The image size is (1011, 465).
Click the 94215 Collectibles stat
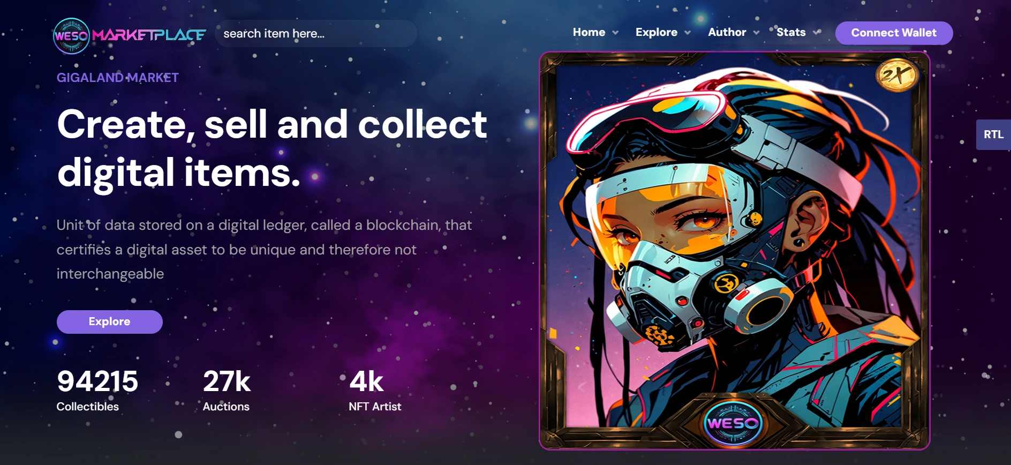coord(97,390)
